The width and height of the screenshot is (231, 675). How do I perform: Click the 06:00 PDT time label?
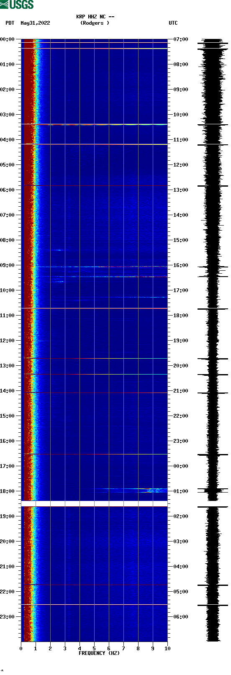pos(8,190)
